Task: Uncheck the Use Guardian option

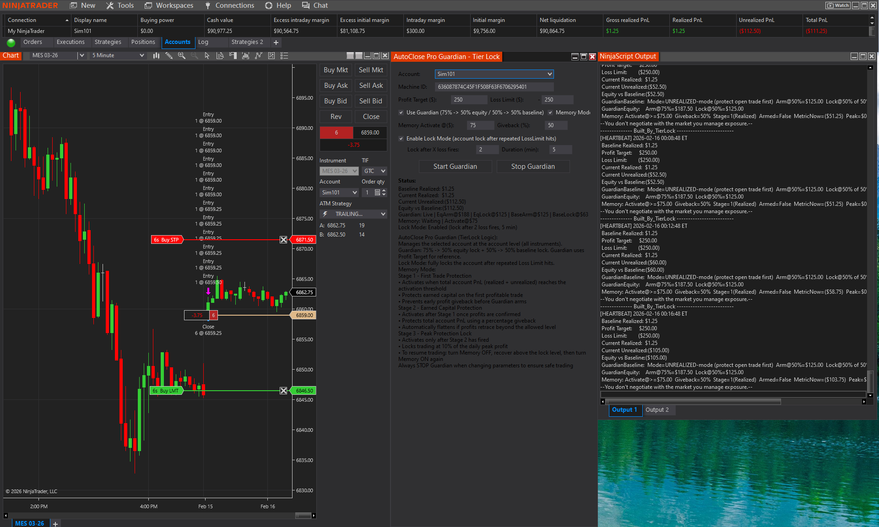Action: [401, 112]
